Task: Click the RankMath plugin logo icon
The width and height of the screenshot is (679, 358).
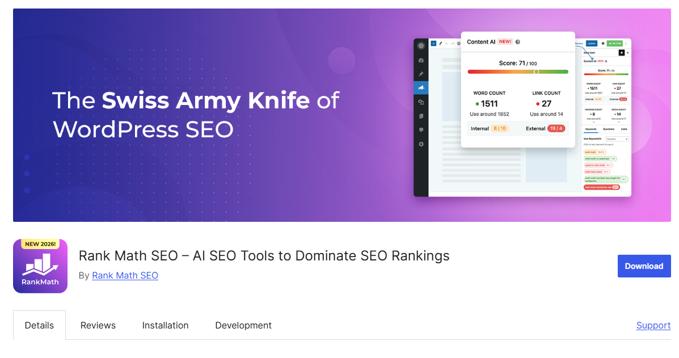Action: [x=40, y=266]
